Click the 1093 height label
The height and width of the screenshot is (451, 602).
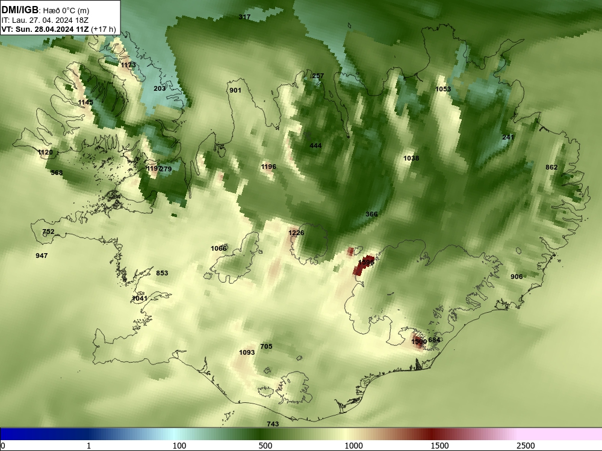(x=247, y=353)
